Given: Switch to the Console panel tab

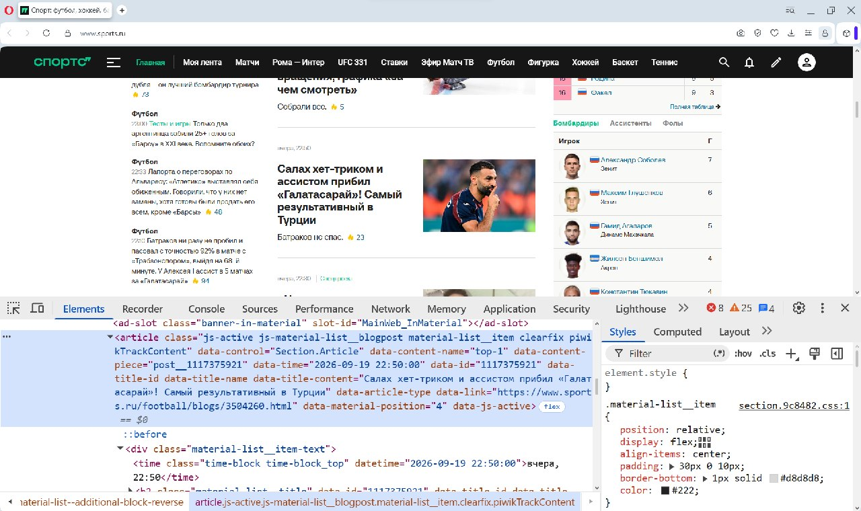Looking at the screenshot, I should pos(207,309).
